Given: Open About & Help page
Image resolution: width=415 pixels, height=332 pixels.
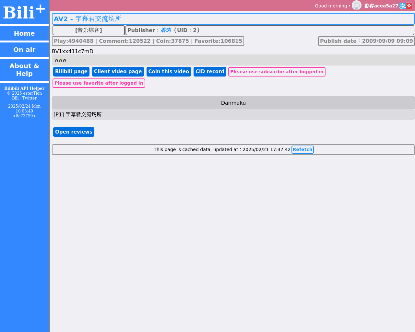Looking at the screenshot, I should [x=24, y=70].
